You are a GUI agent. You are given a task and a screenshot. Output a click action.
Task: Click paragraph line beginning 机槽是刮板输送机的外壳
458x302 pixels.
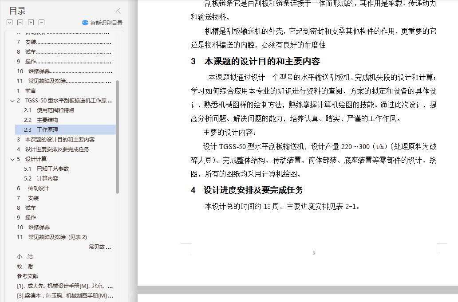[321, 31]
